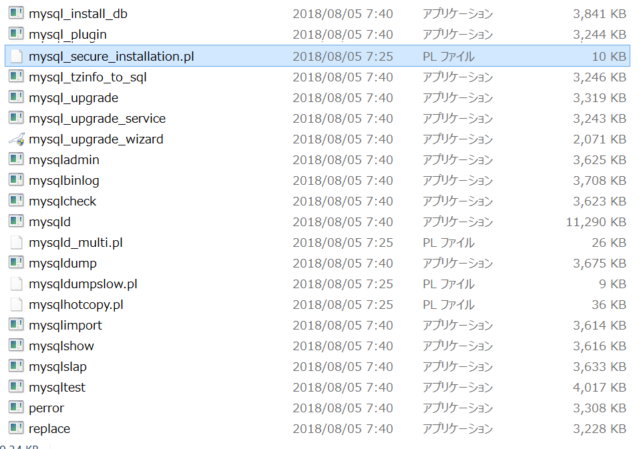Click the mysqldump application icon
Image resolution: width=643 pixels, height=449 pixels.
coord(16,262)
